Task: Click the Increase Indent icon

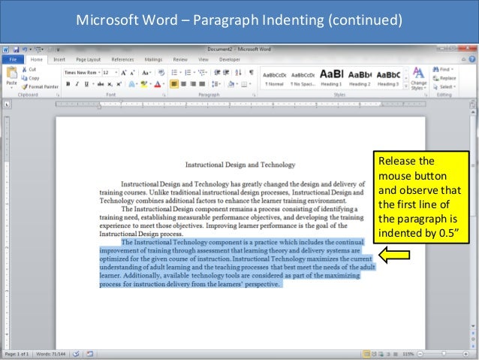Action: [x=227, y=72]
